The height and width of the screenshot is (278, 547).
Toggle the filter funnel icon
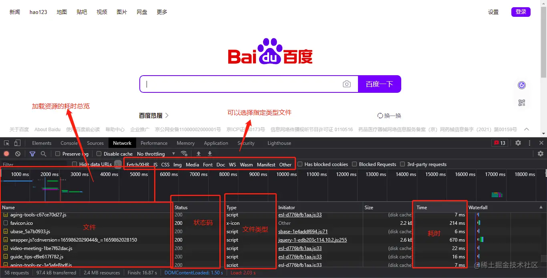(32, 154)
